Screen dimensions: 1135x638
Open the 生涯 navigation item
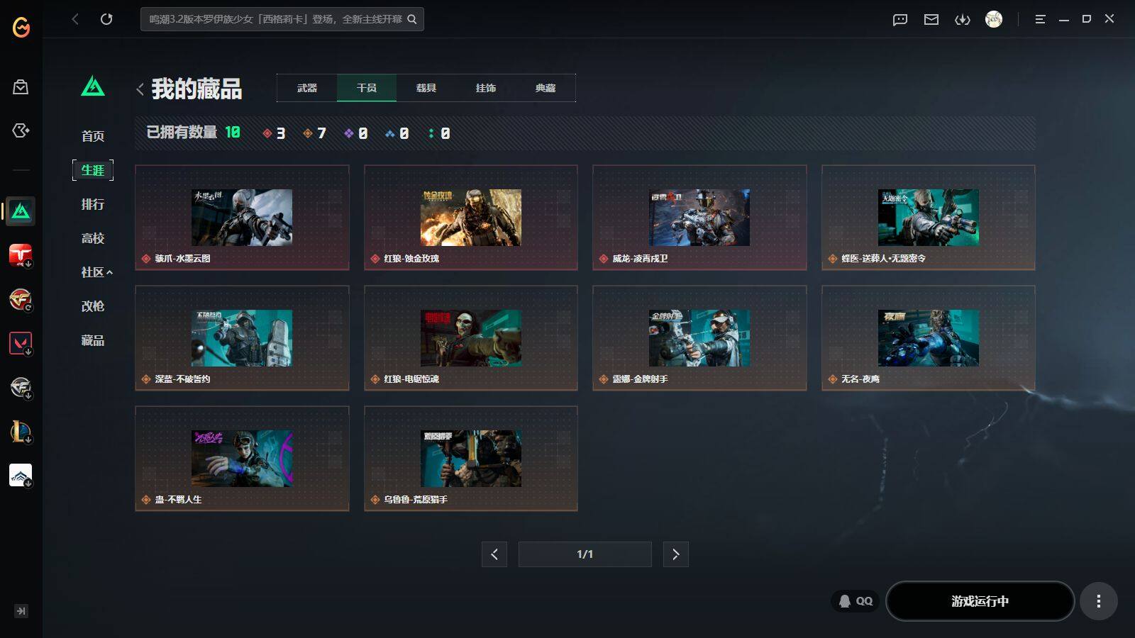[x=93, y=170]
